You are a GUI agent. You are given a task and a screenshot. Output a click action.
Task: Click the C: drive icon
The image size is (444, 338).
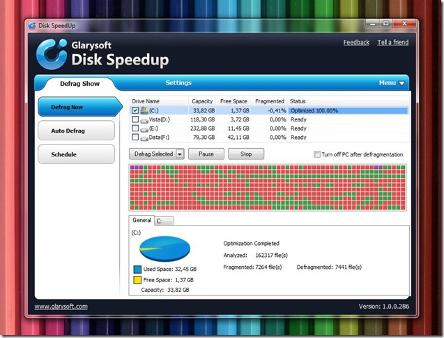click(144, 110)
